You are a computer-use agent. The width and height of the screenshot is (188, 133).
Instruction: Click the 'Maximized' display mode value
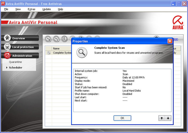tap(128, 81)
